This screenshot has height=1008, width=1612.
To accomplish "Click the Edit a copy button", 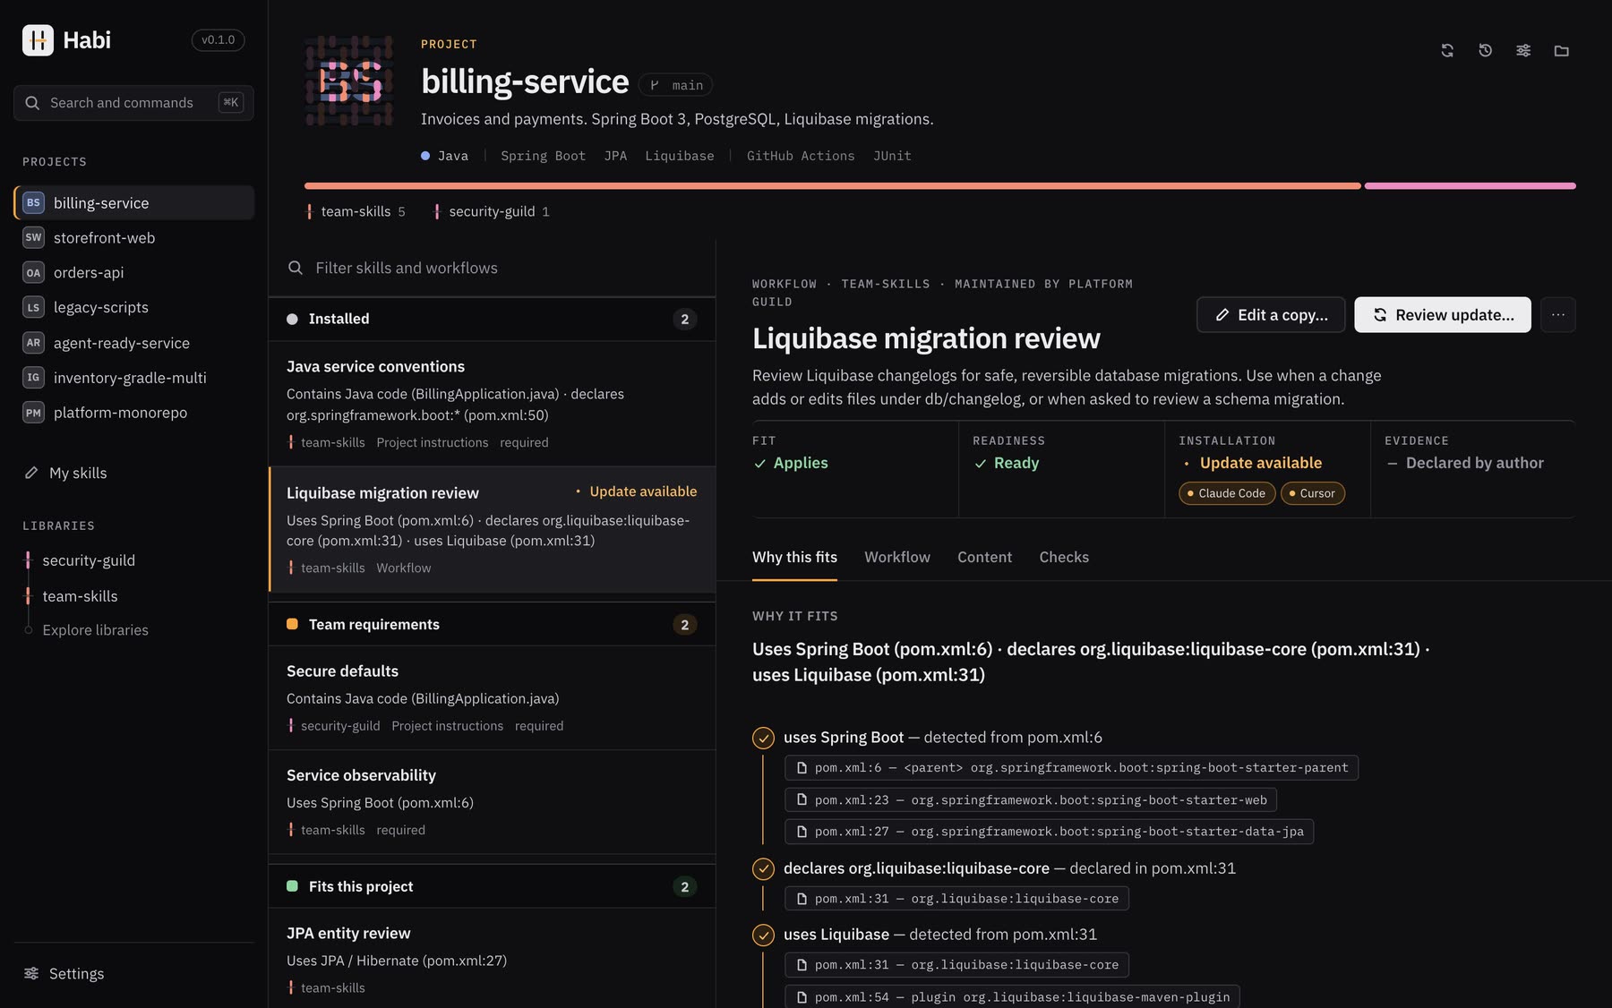I will 1271,315.
